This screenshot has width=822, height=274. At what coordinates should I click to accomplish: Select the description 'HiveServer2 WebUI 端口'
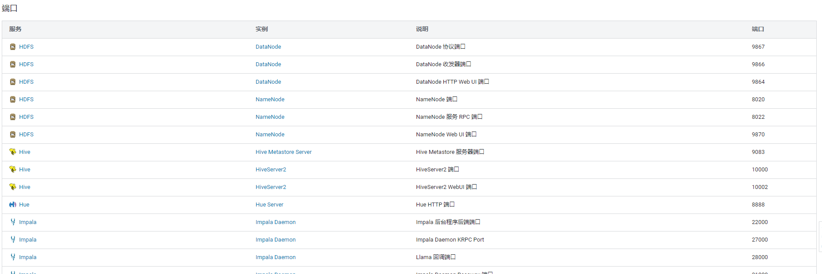pos(446,187)
